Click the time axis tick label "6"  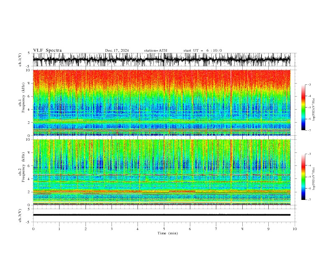190,229
